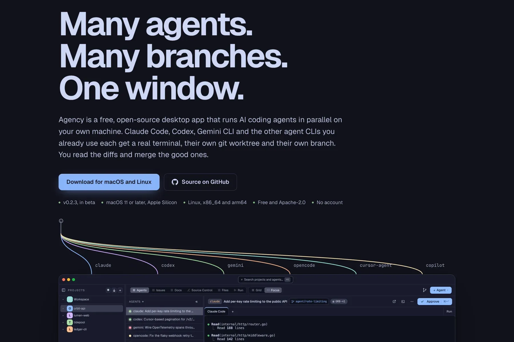Select the Agents tab
The image size is (514, 342).
coord(140,290)
